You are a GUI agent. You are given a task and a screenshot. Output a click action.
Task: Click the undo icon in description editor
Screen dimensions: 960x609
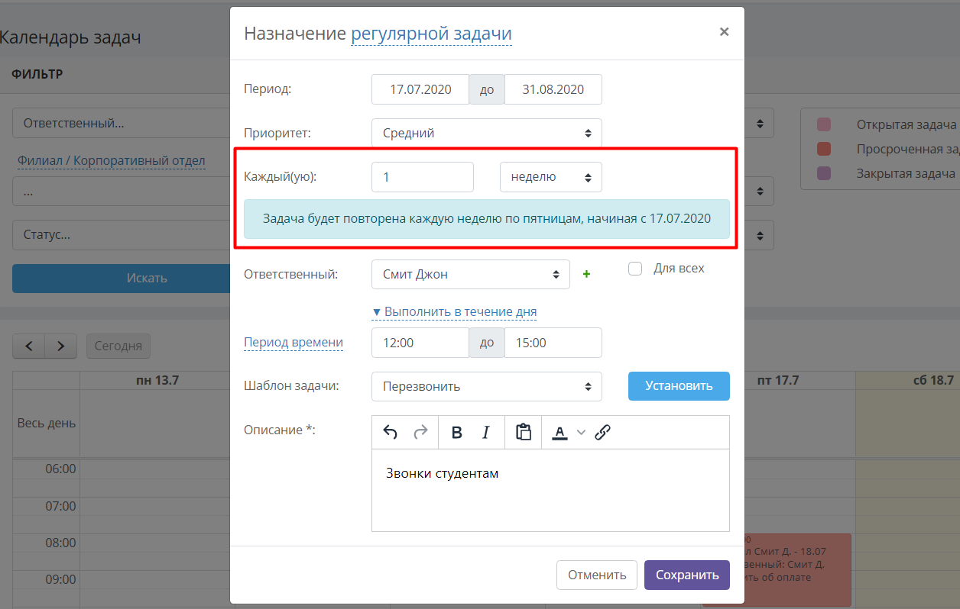[390, 432]
